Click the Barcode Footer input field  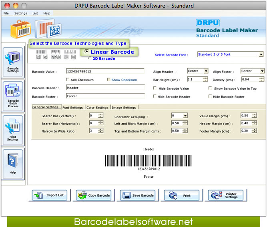click(x=105, y=96)
